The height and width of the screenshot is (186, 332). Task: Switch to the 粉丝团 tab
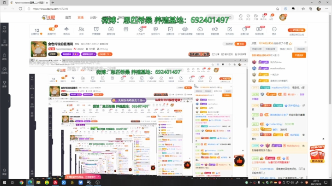[301, 49]
